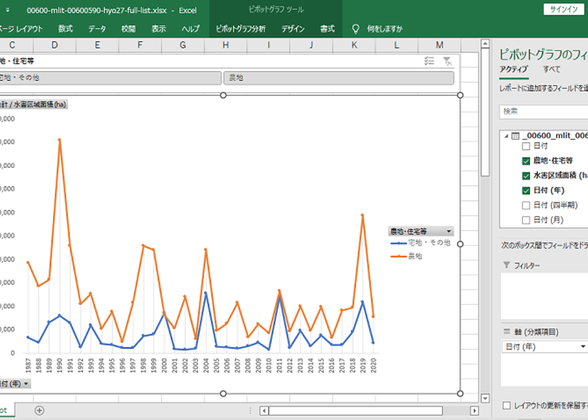Toggle the 日付 field checkbox
This screenshot has width=588, height=420.
tap(526, 146)
